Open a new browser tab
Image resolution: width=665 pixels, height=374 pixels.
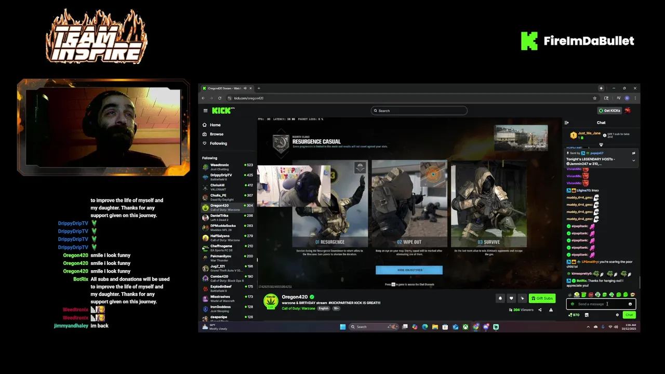pos(259,88)
